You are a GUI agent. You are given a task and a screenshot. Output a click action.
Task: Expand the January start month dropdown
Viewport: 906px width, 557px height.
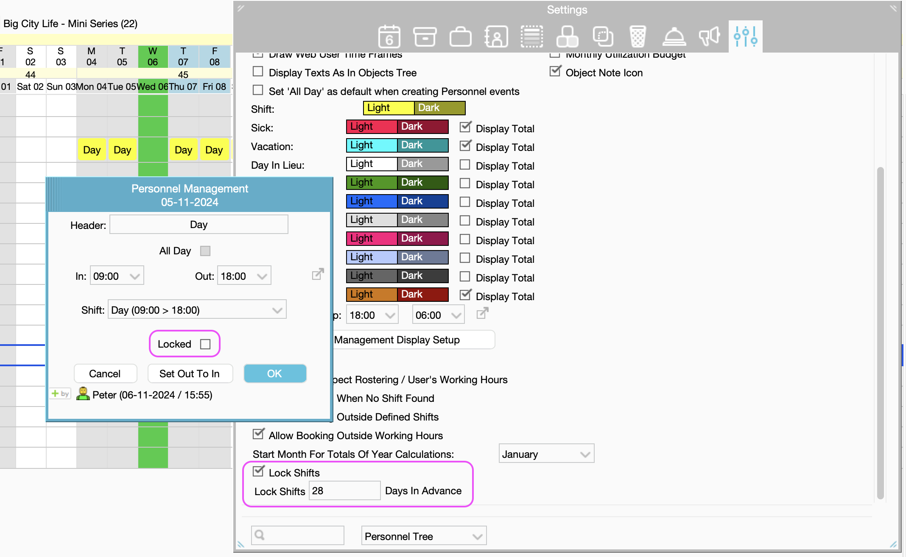(x=546, y=454)
